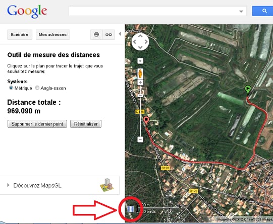Screen dimensions: 273x224
Task: Select the Métrique radio button
Action: (x=11, y=88)
